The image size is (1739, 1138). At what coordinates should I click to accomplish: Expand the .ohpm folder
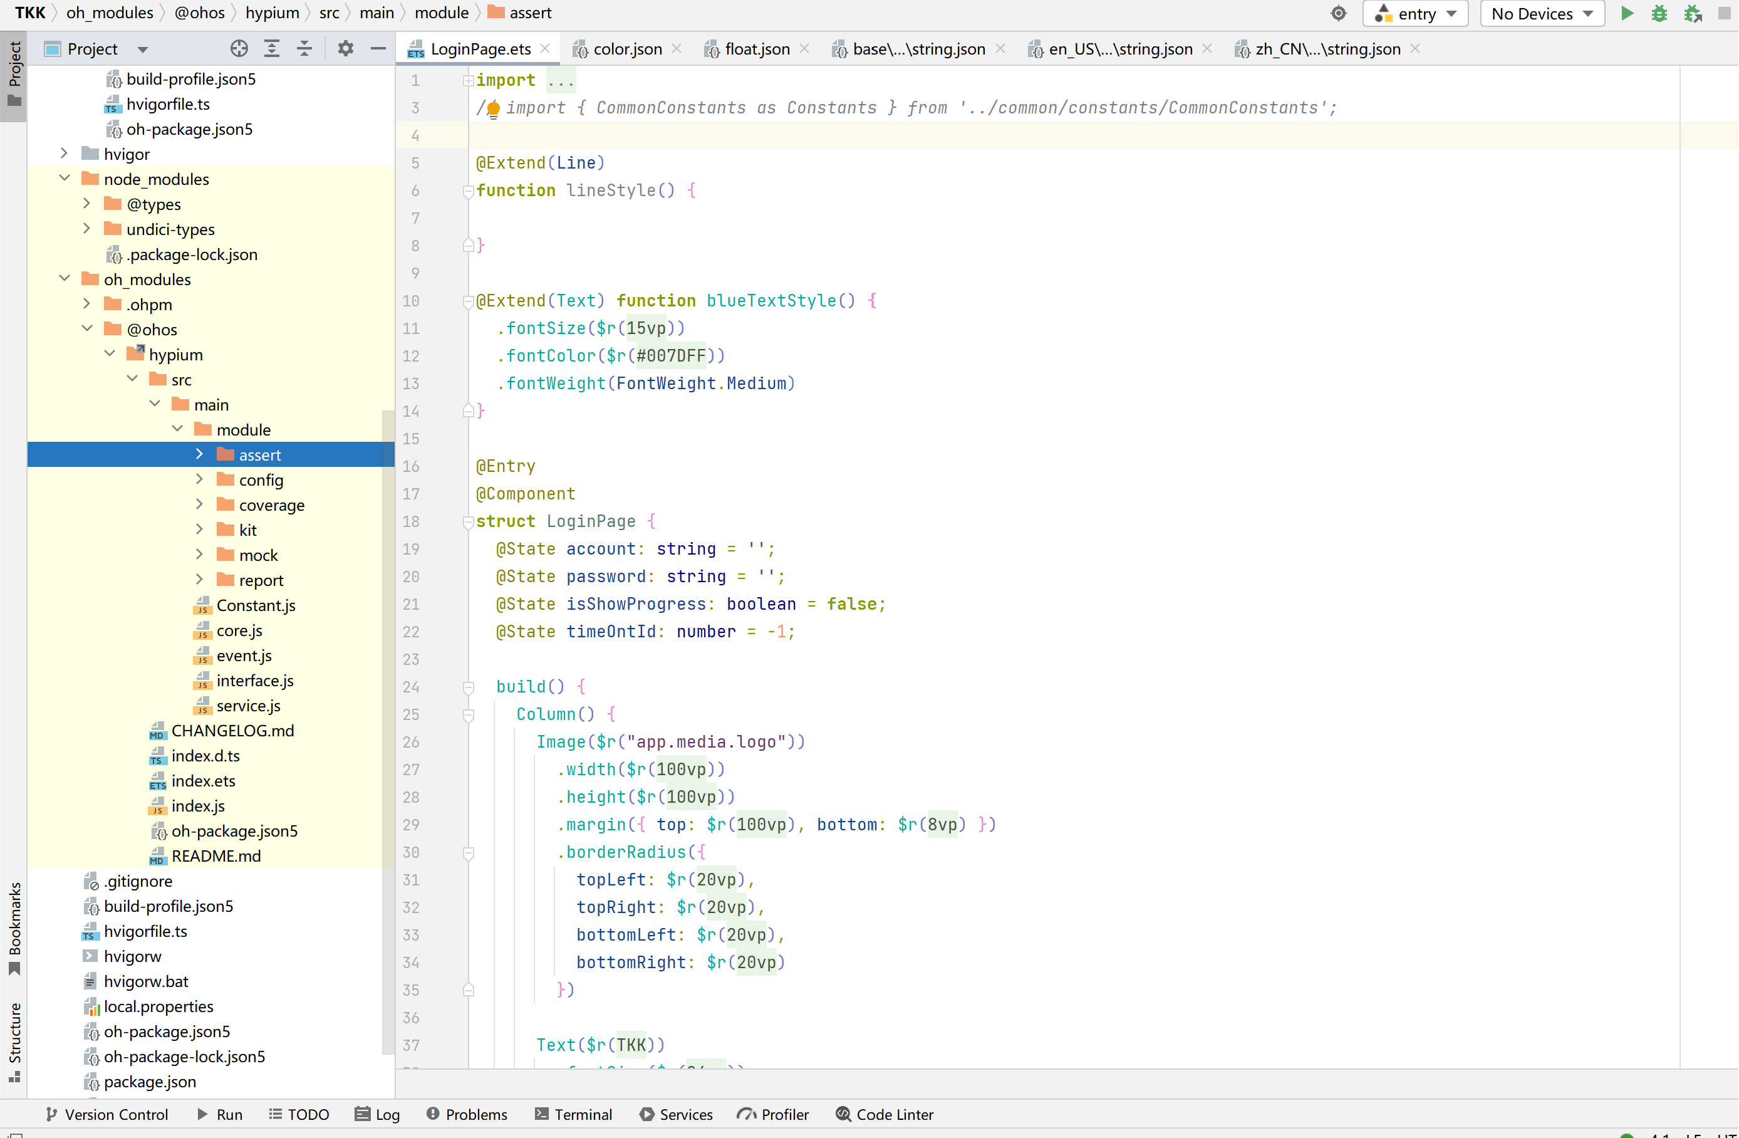point(87,303)
